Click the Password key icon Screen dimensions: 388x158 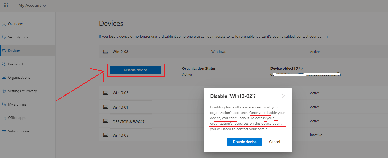pos(4,64)
